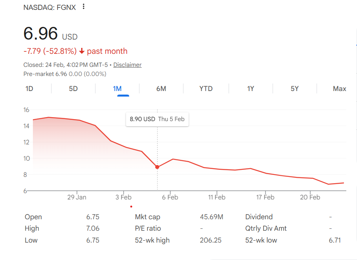Open the Disclaimer link
Image resolution: width=357 pixels, height=260 pixels.
(127, 65)
